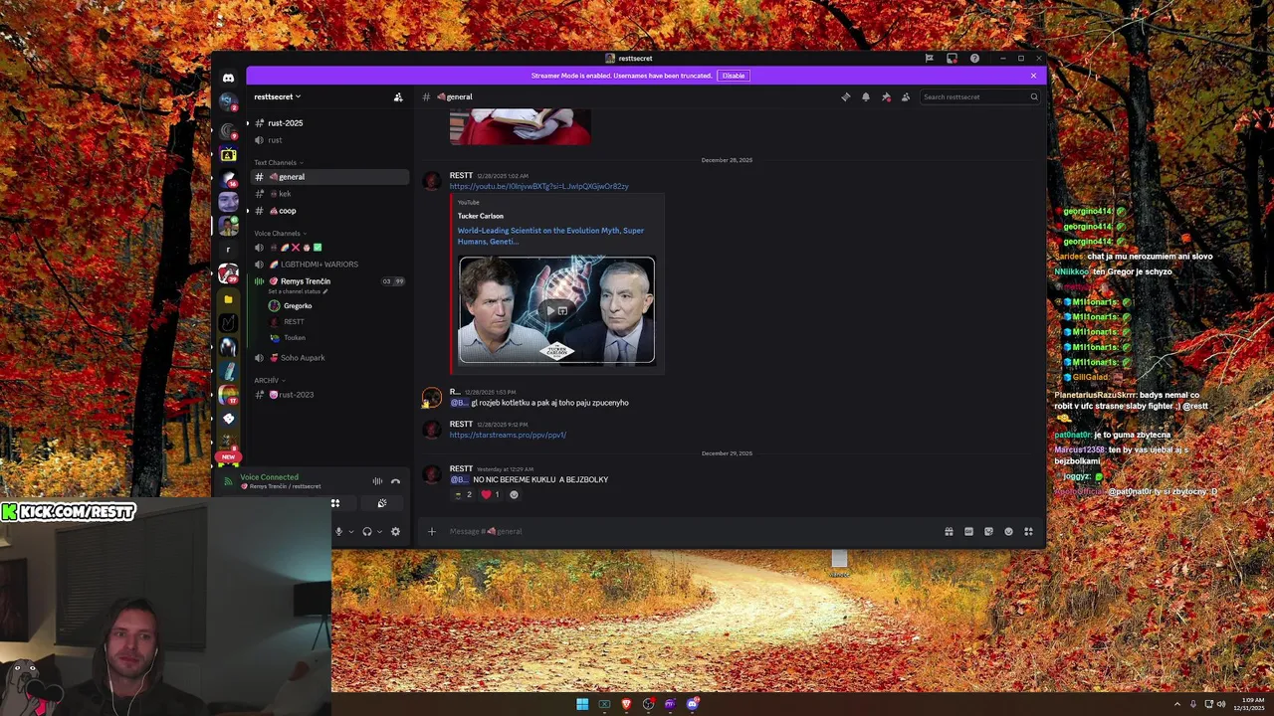Open the GIF picker icon
This screenshot has height=716, width=1274.
click(x=968, y=531)
